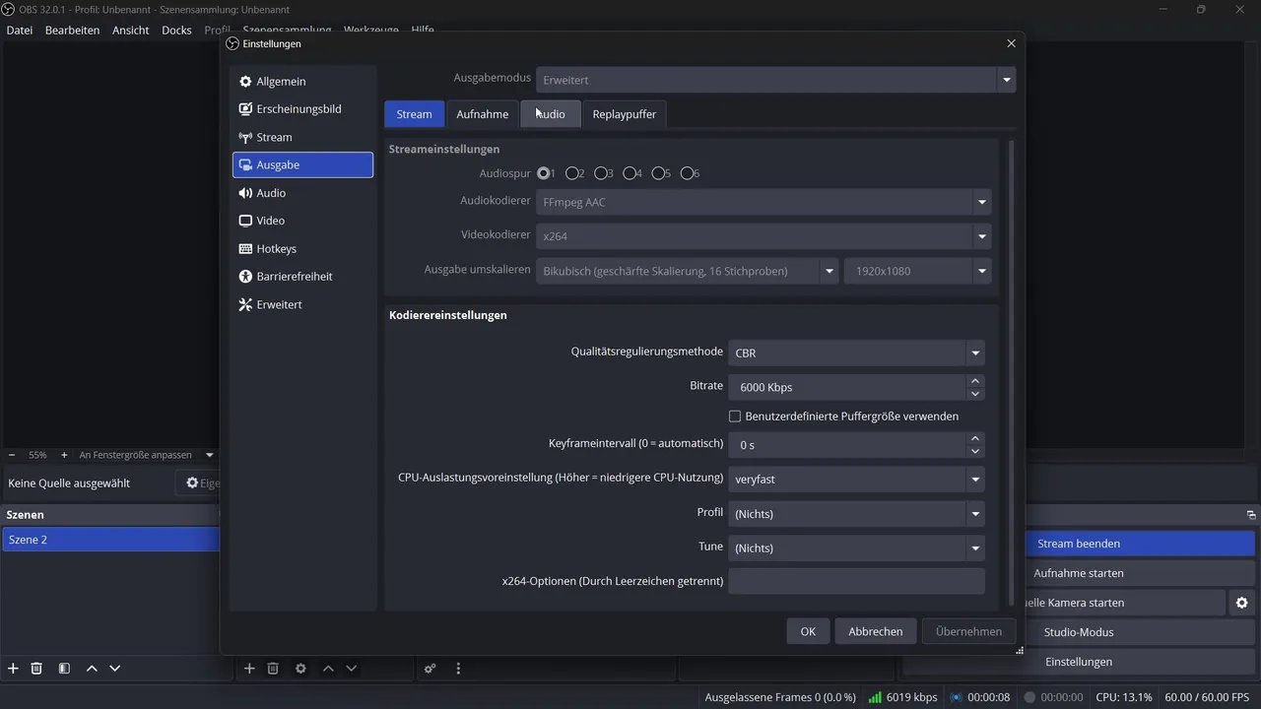Click the streaming status broadcast icon
The height and width of the screenshot is (709, 1261).
pyautogui.click(x=956, y=697)
